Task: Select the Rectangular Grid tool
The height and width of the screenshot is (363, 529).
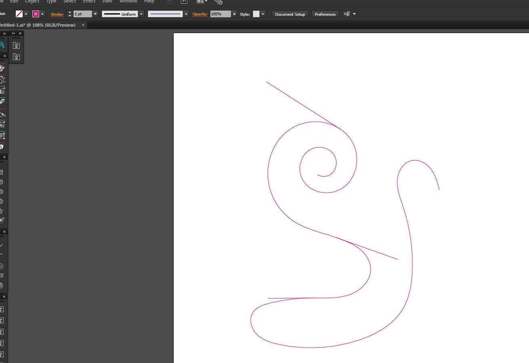Action: 1,276
